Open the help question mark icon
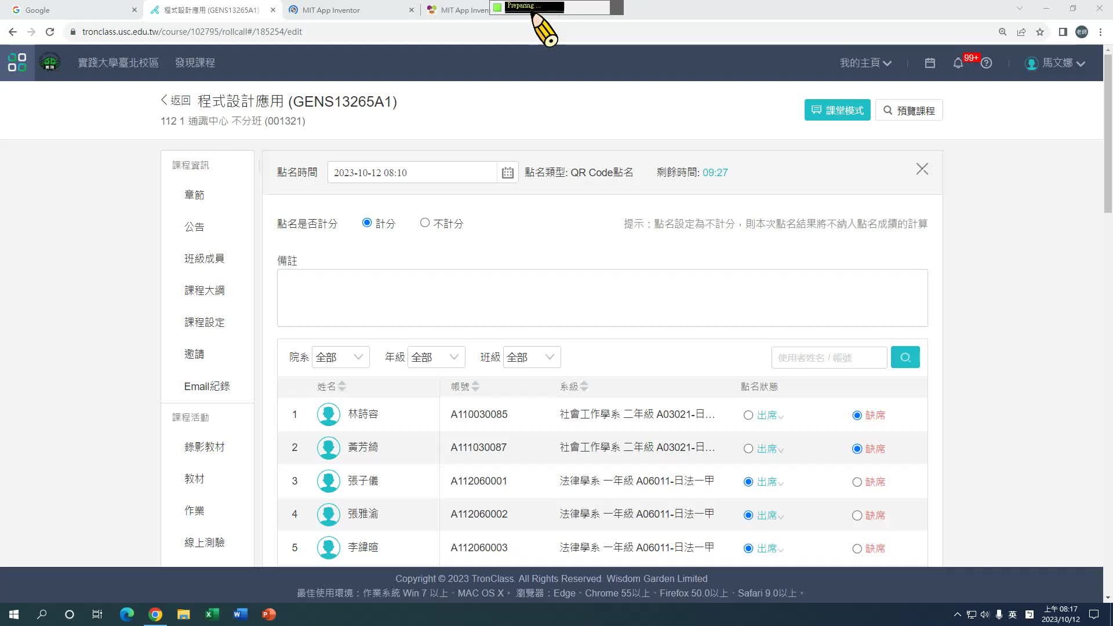The image size is (1113, 626). point(986,63)
